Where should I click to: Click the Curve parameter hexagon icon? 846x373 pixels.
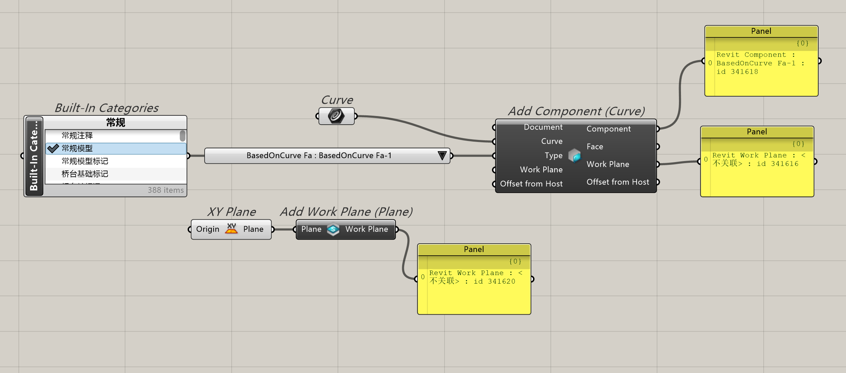point(336,116)
